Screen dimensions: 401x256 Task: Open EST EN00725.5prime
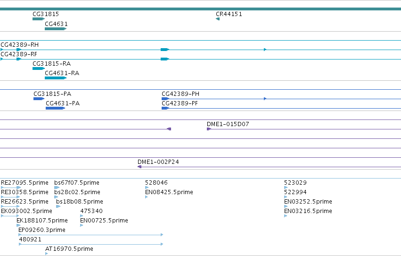tap(104, 221)
